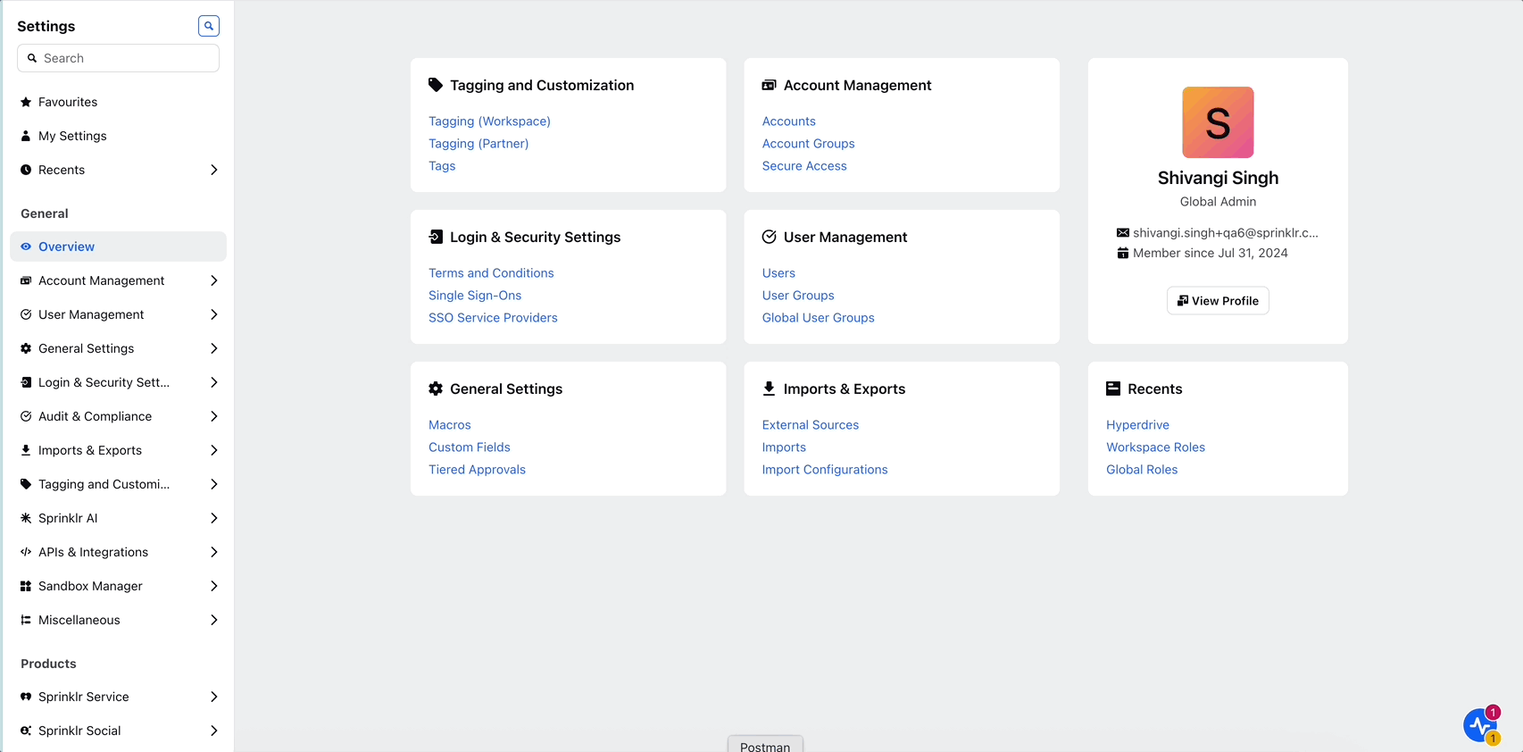The width and height of the screenshot is (1523, 752).
Task: Click the Recents card header icon
Action: pyautogui.click(x=1113, y=389)
